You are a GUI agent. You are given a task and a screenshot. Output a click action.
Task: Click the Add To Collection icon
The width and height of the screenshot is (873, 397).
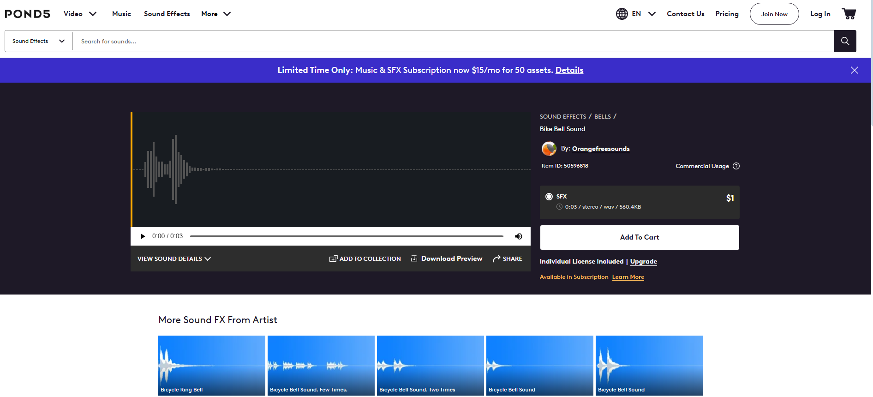(333, 259)
